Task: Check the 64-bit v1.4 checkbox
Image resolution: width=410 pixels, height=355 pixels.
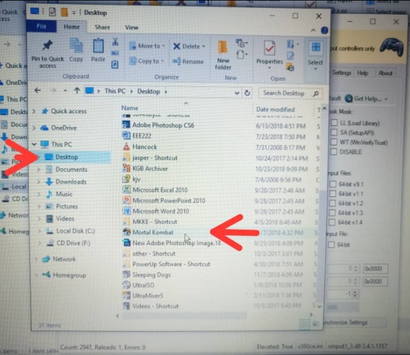Action: pyautogui.click(x=332, y=222)
